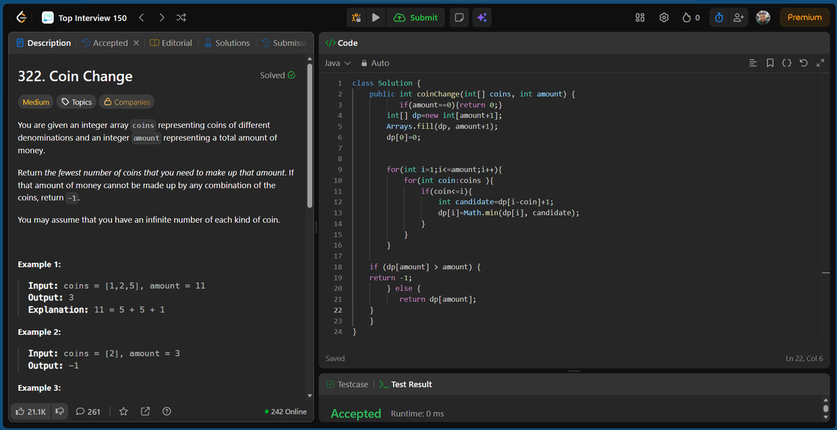Screen dimensions: 837x430
Task: Open the notes sticky-note icon
Action: click(x=459, y=17)
